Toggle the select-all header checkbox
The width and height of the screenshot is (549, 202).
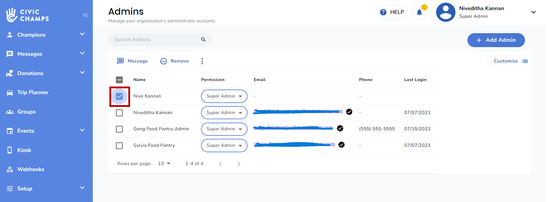[x=119, y=80]
